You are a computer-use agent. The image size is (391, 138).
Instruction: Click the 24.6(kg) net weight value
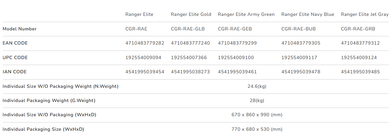257,86
